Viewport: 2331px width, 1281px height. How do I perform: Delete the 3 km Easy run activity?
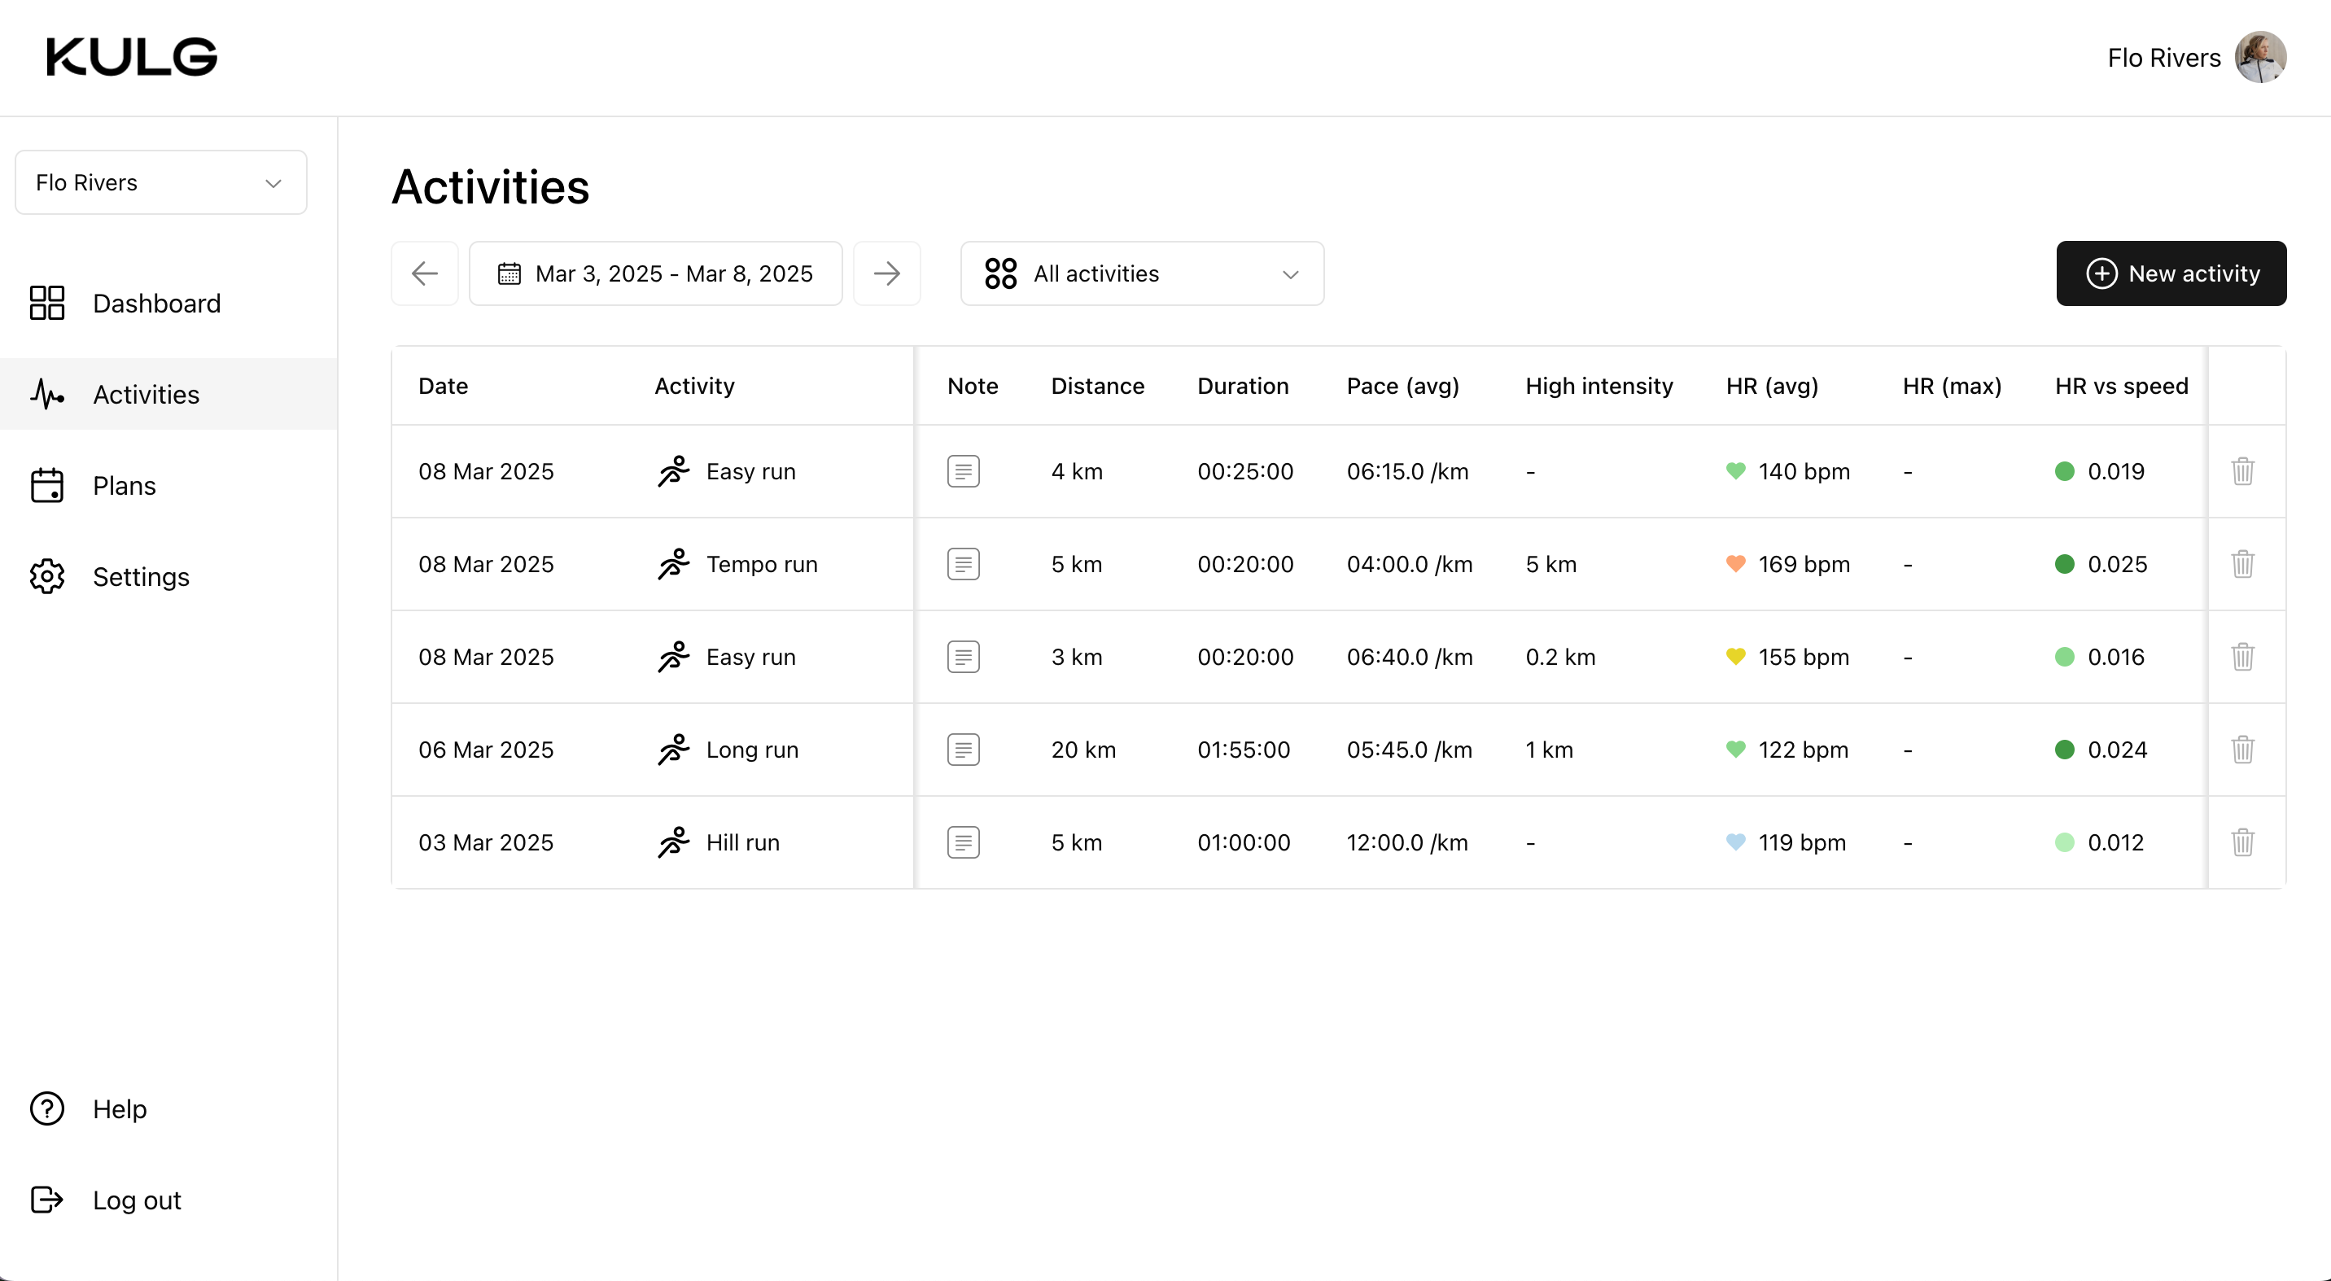click(2242, 657)
